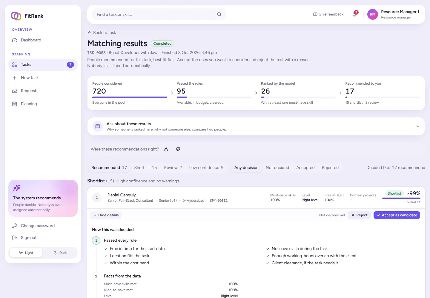
Task: Click the 'Passed every rule' step heading
Action: (120, 240)
